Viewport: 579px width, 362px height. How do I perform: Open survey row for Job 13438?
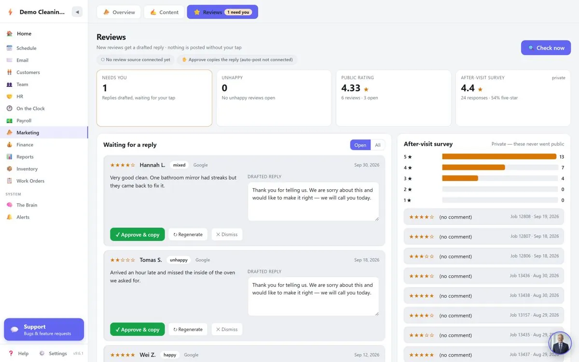click(x=484, y=296)
